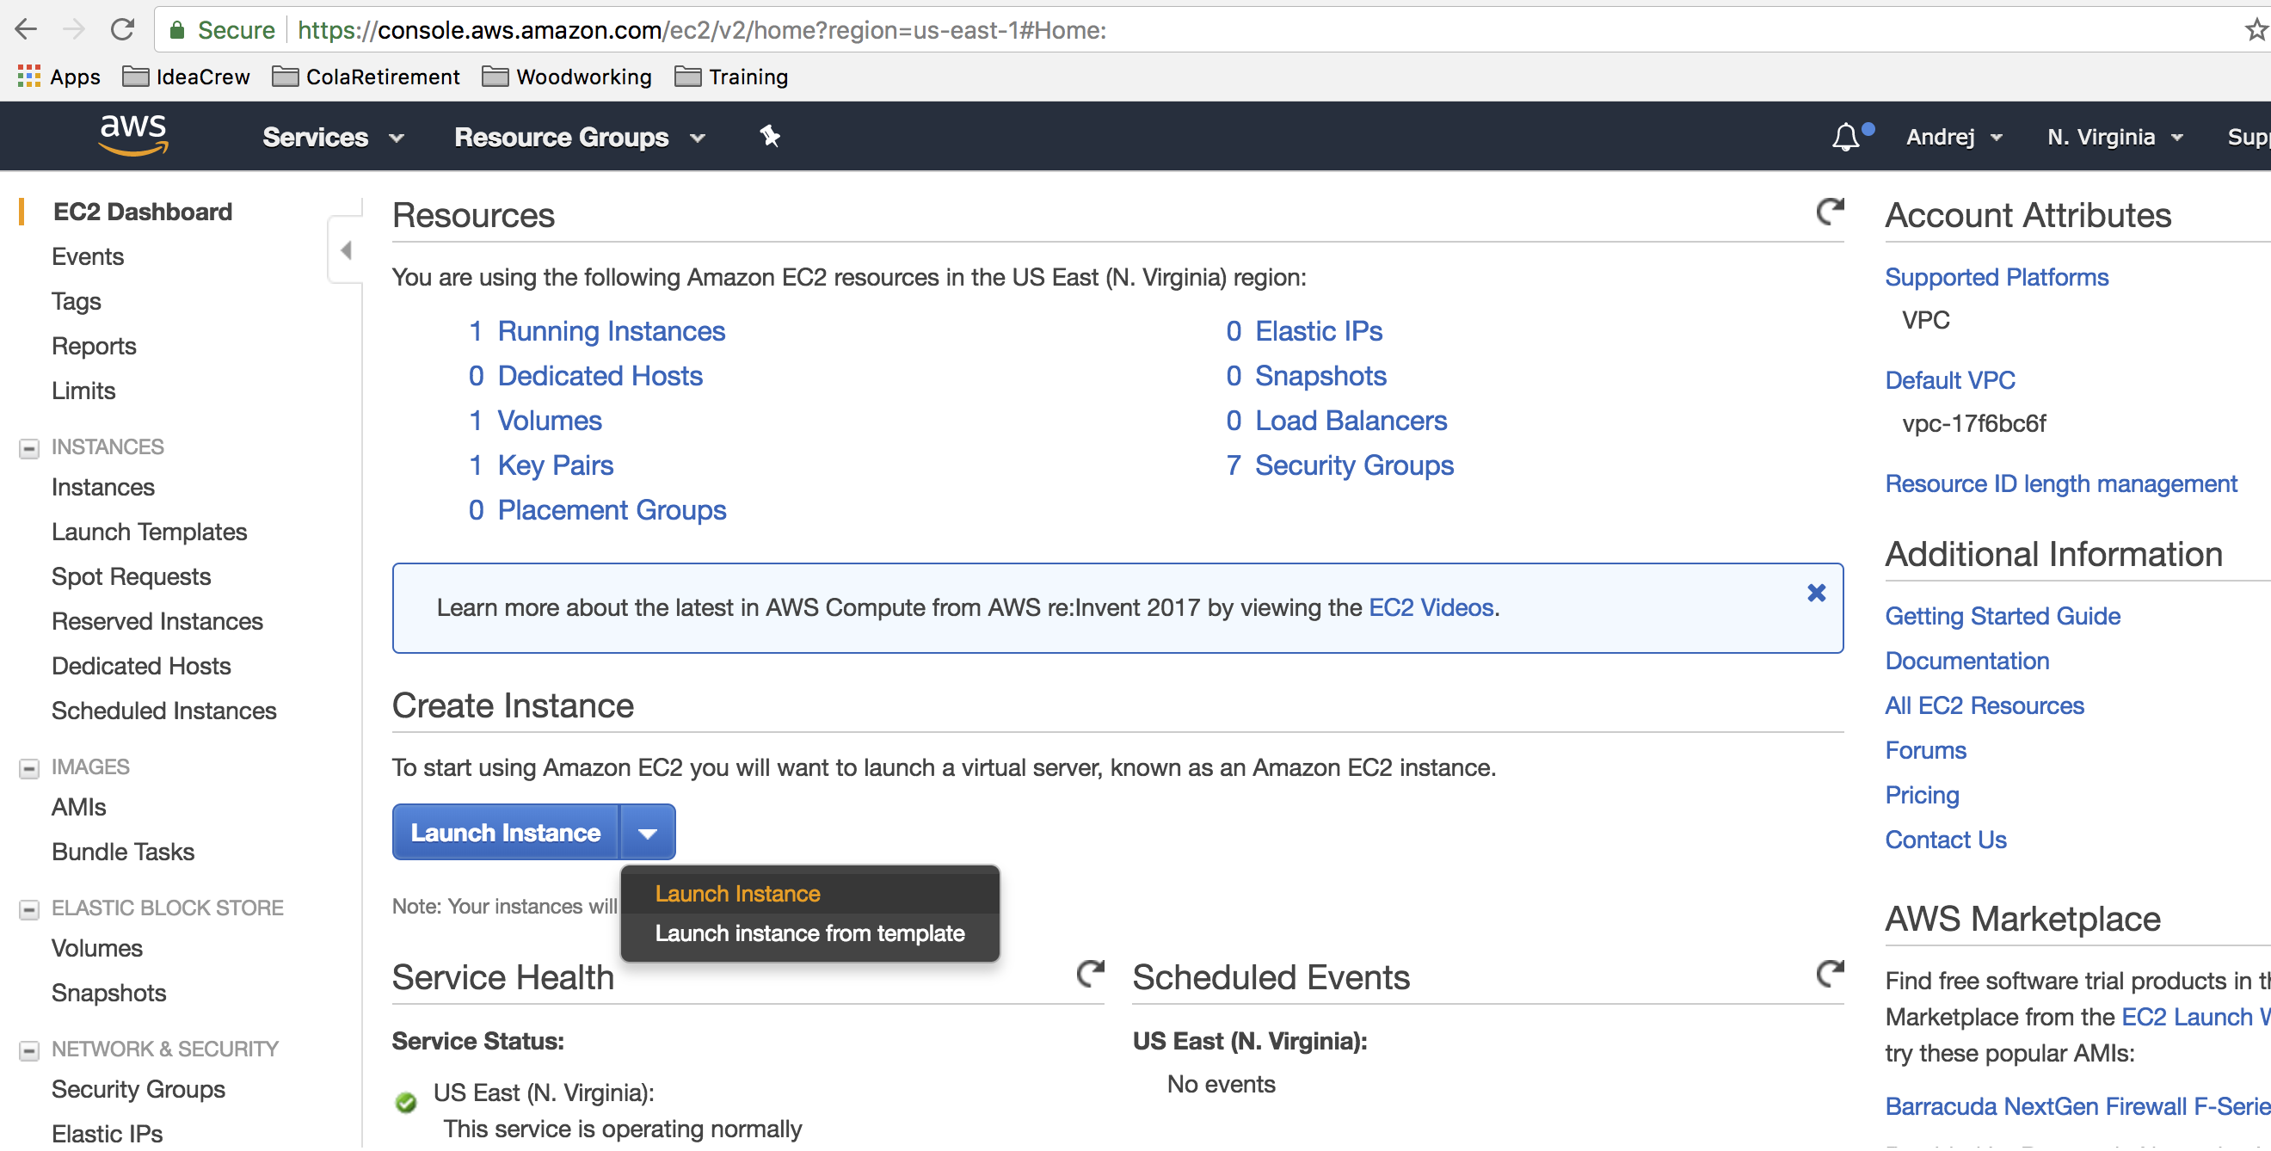Select Launch instance from template option
This screenshot has width=2271, height=1151.
click(809, 934)
